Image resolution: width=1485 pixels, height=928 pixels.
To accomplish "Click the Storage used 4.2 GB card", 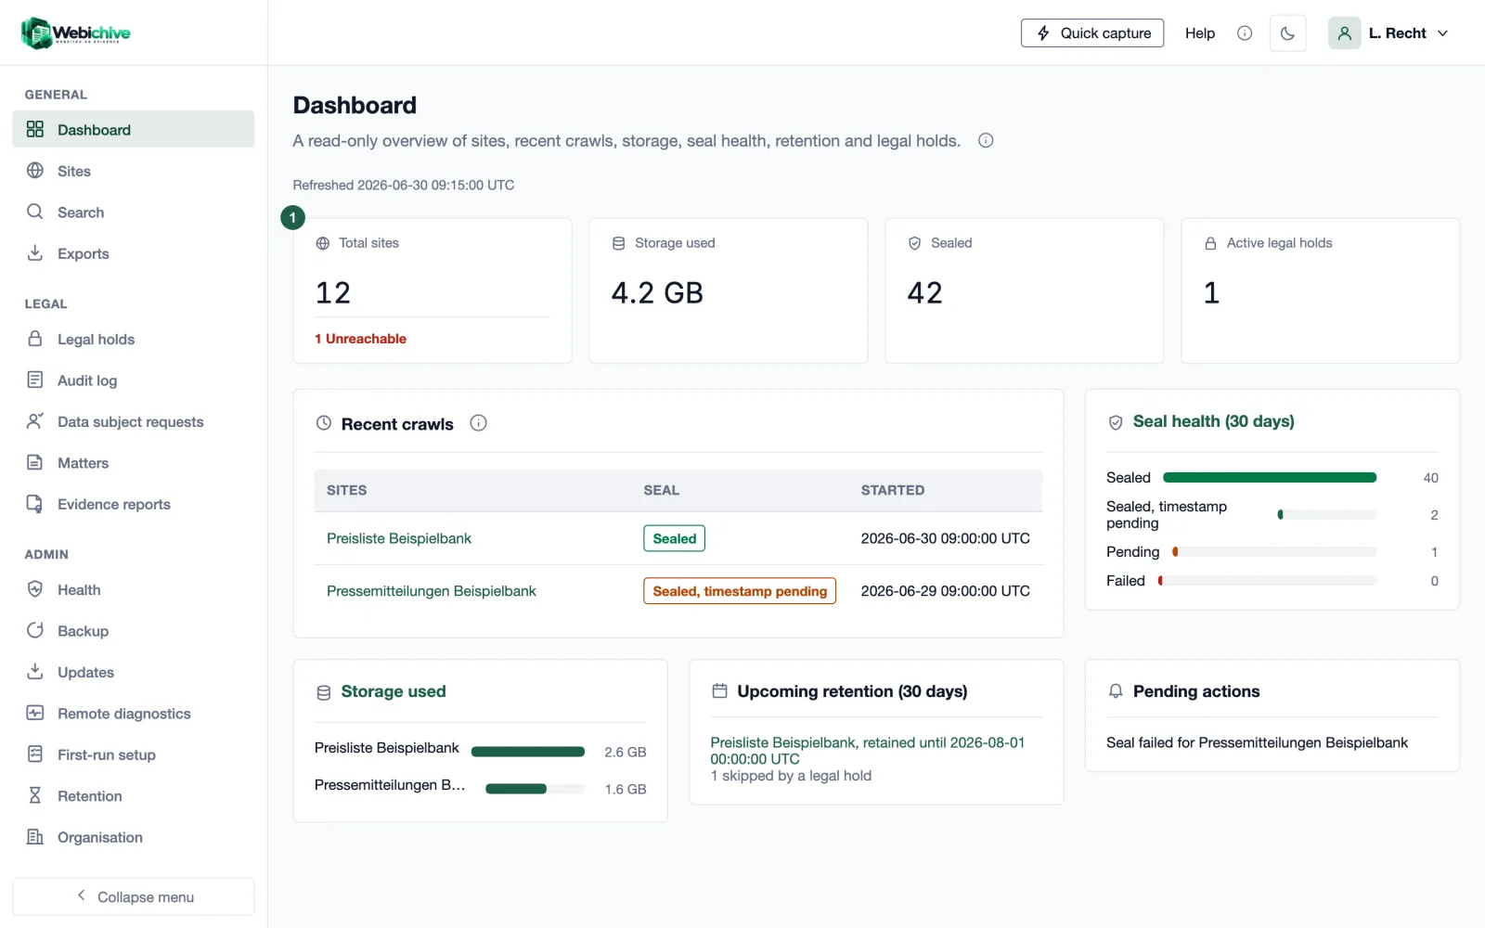I will click(x=729, y=290).
